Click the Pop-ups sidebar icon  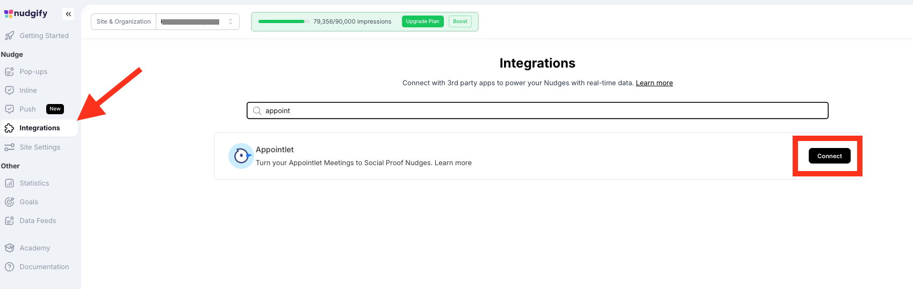9,72
